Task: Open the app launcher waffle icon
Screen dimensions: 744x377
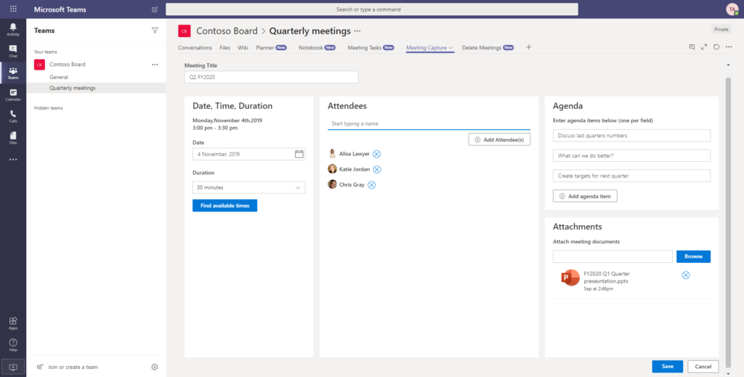Action: pyautogui.click(x=13, y=9)
